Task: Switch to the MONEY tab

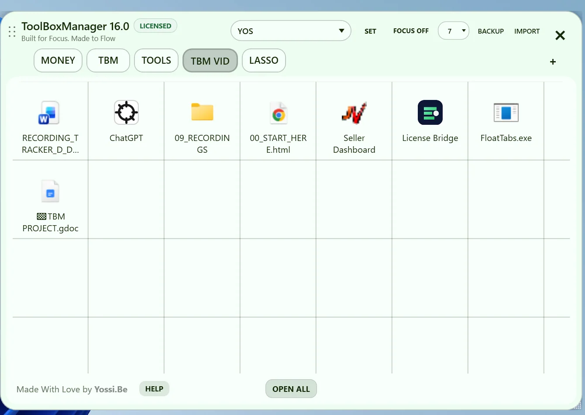Action: point(58,60)
